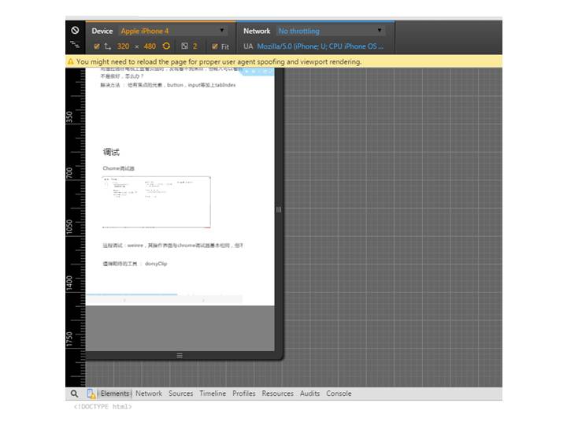The image size is (567, 425).
Task: Click the yellow warning triangle icon
Action: pyautogui.click(x=71, y=61)
